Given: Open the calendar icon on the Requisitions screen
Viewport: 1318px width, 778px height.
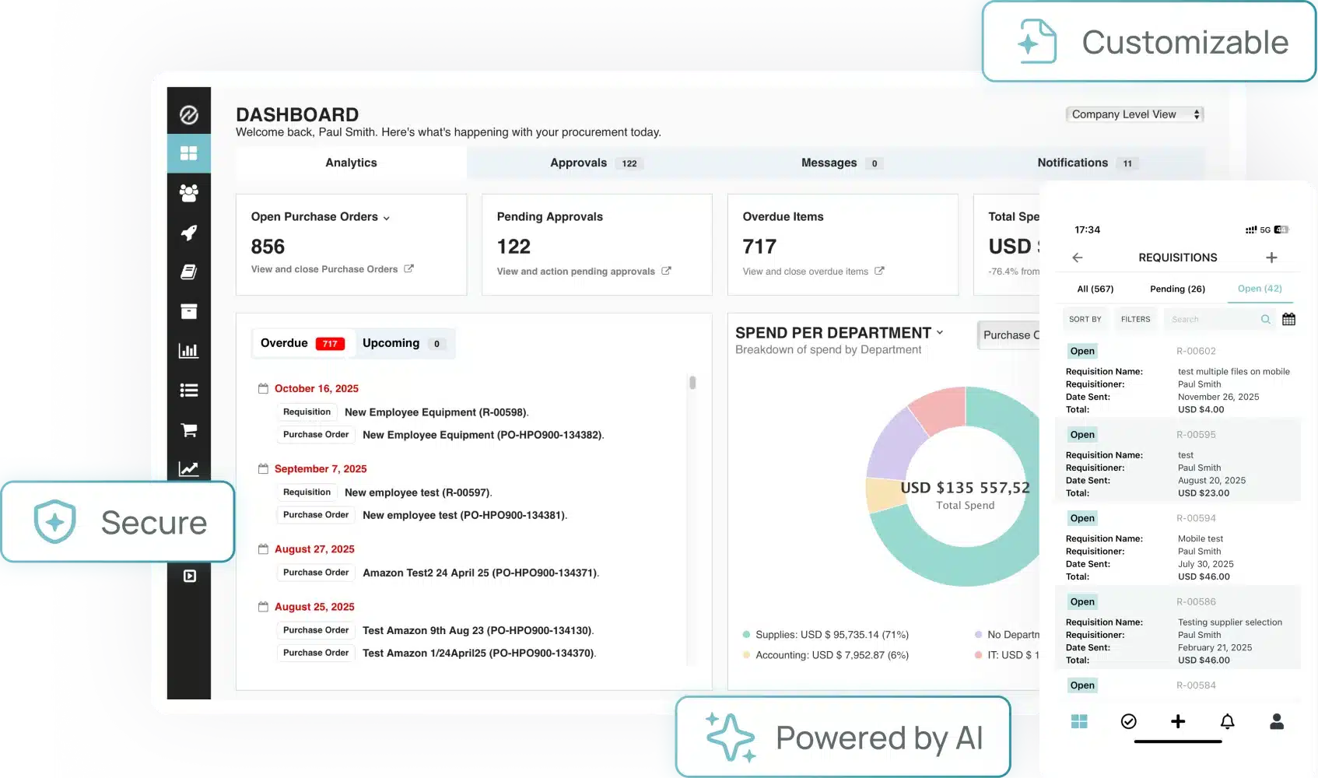Looking at the screenshot, I should [x=1288, y=319].
